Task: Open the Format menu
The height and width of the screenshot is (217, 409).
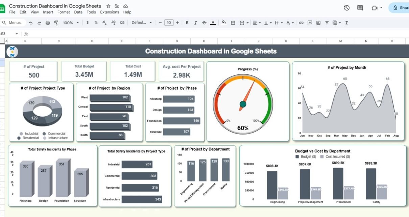Action: point(64,12)
